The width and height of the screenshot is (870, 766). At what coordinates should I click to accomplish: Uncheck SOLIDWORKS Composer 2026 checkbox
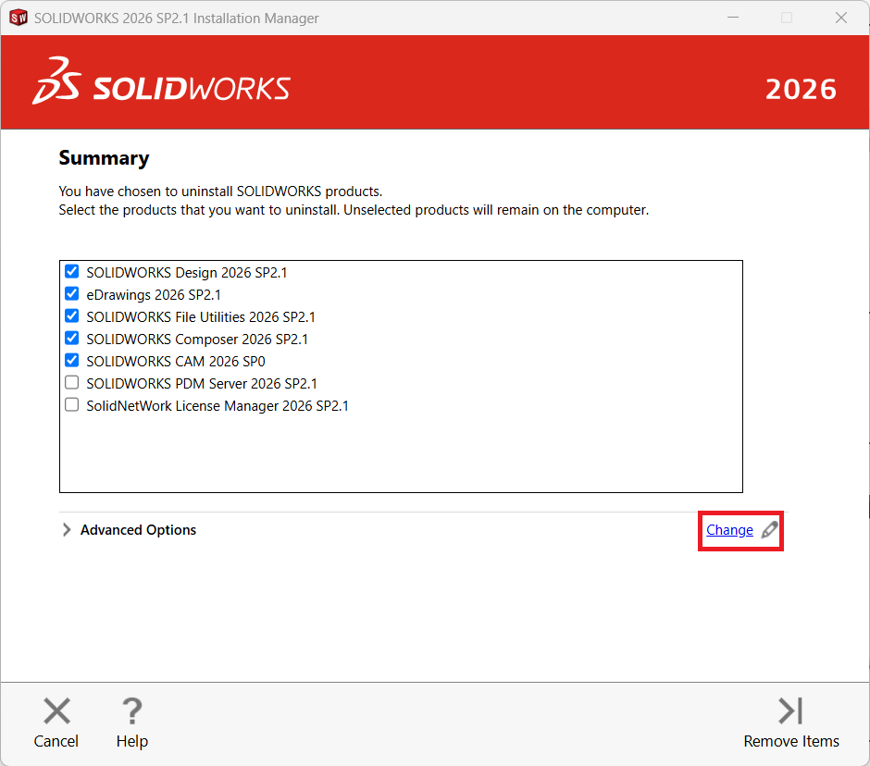(x=71, y=338)
